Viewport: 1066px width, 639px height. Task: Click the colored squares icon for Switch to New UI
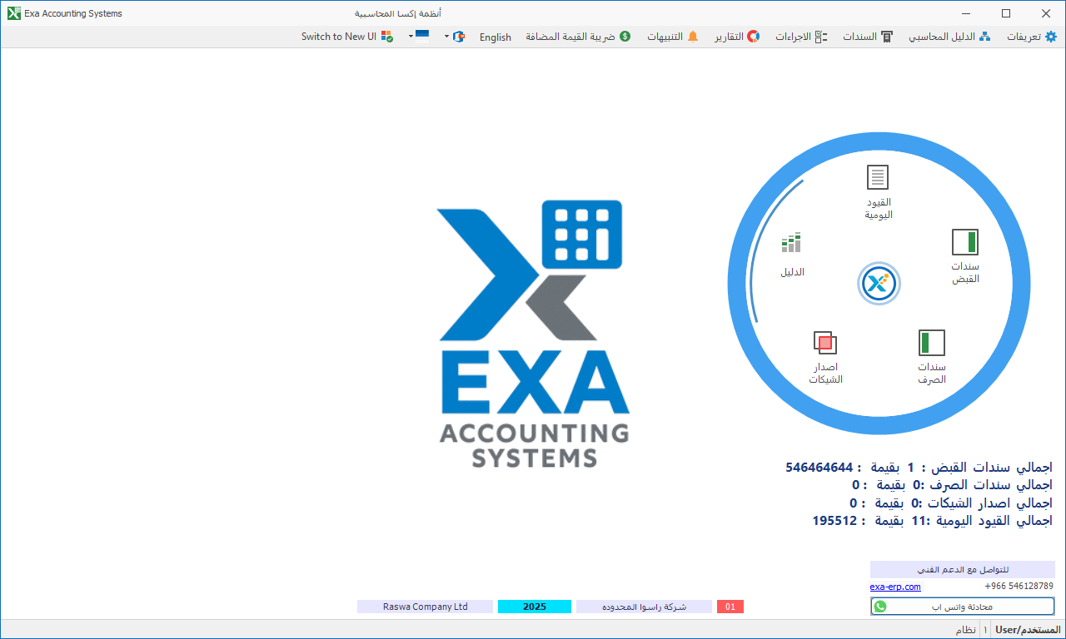387,37
